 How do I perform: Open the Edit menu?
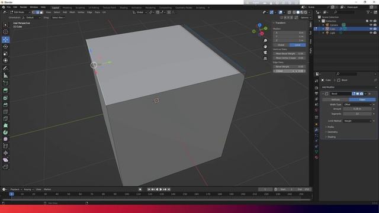(x=15, y=7)
